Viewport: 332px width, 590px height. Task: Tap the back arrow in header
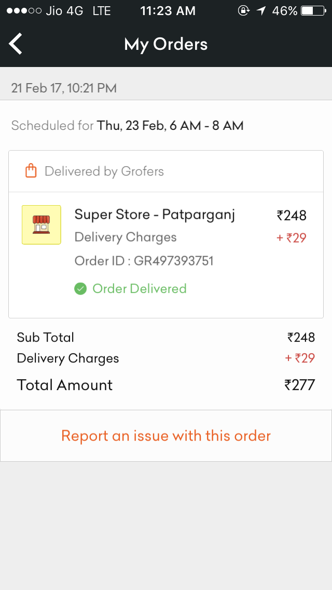pyautogui.click(x=16, y=44)
